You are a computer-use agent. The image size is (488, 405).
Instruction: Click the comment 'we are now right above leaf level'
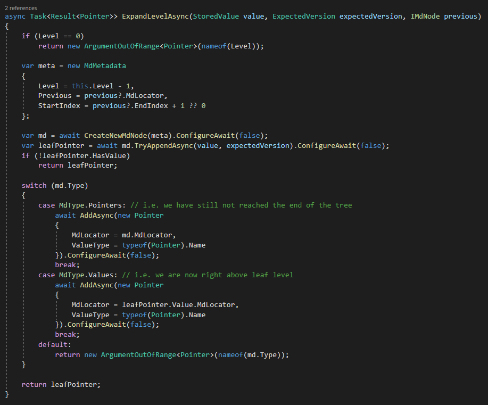224,275
